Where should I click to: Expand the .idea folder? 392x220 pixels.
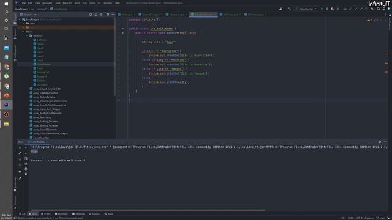[x=23, y=23]
